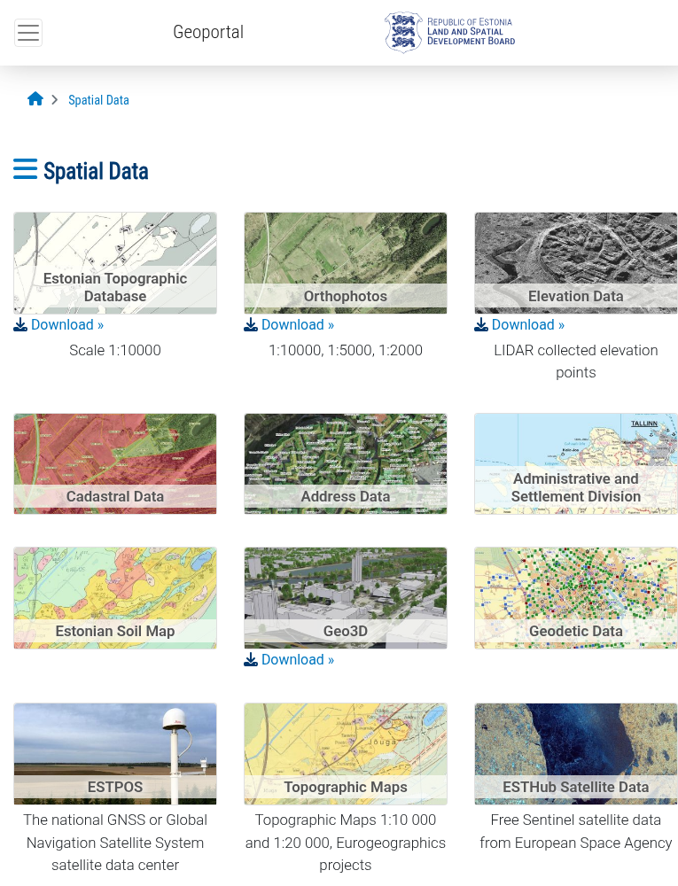
Task: Click the Geo3D Download link
Action: pyautogui.click(x=290, y=660)
